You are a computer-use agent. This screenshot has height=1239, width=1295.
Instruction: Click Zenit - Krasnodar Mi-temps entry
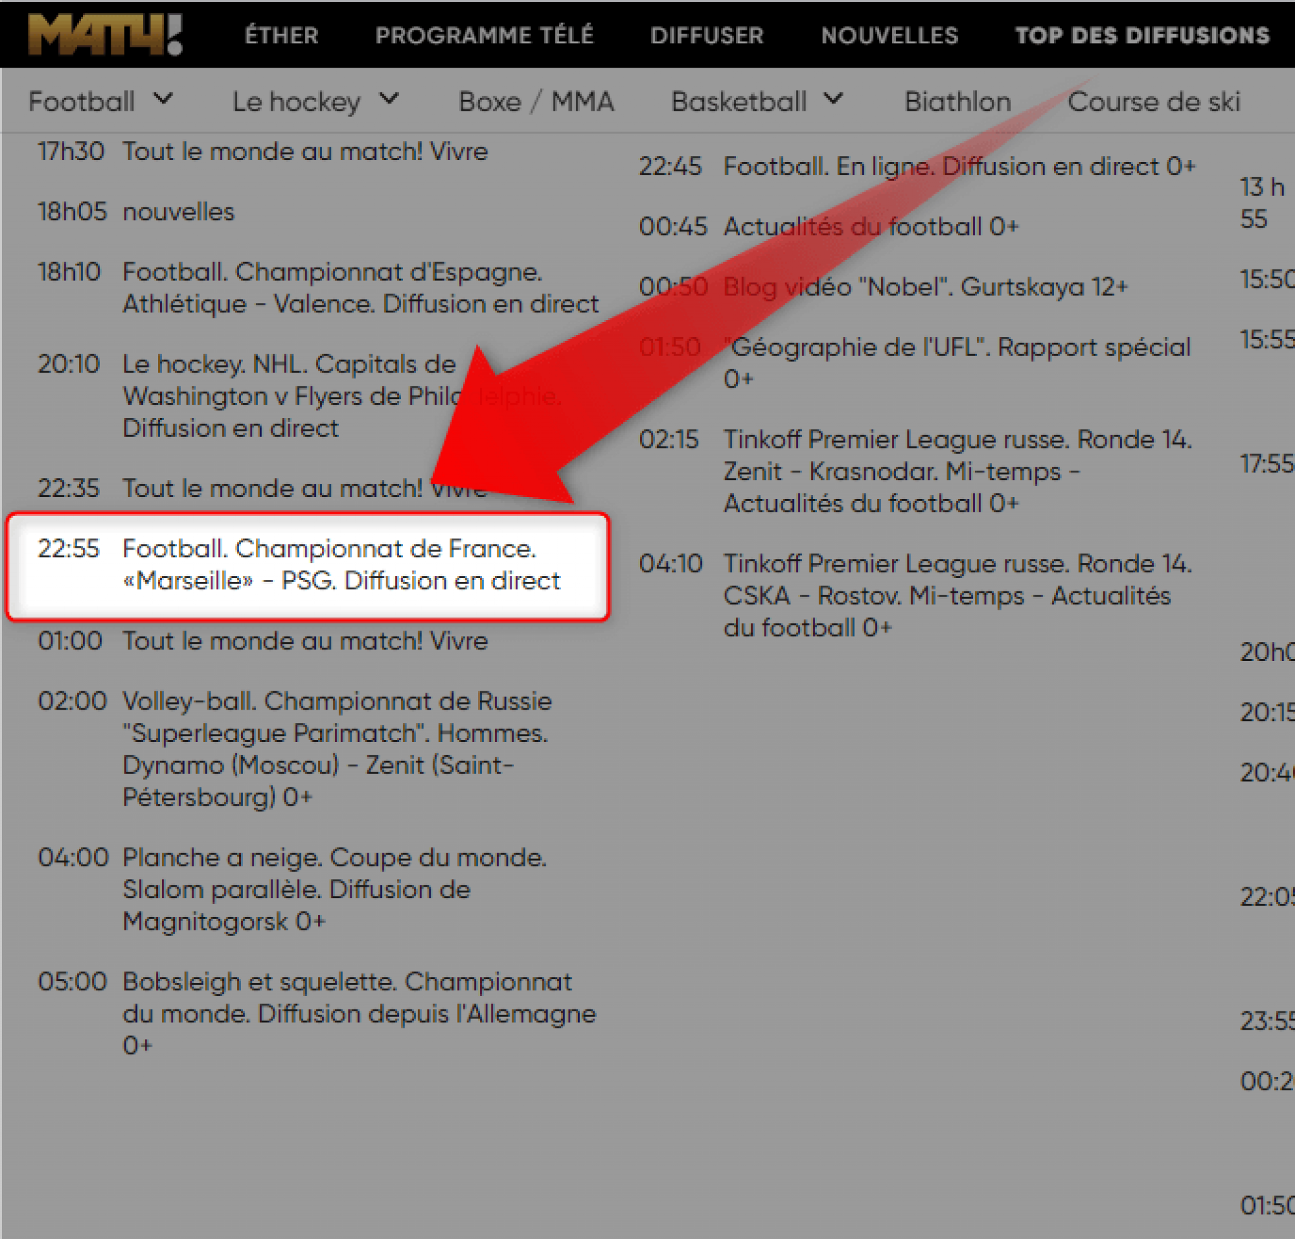point(915,471)
